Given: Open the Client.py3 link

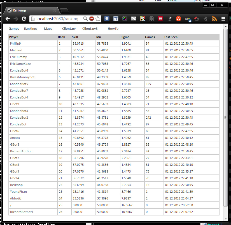Looking at the screenshot, I should [90, 29].
